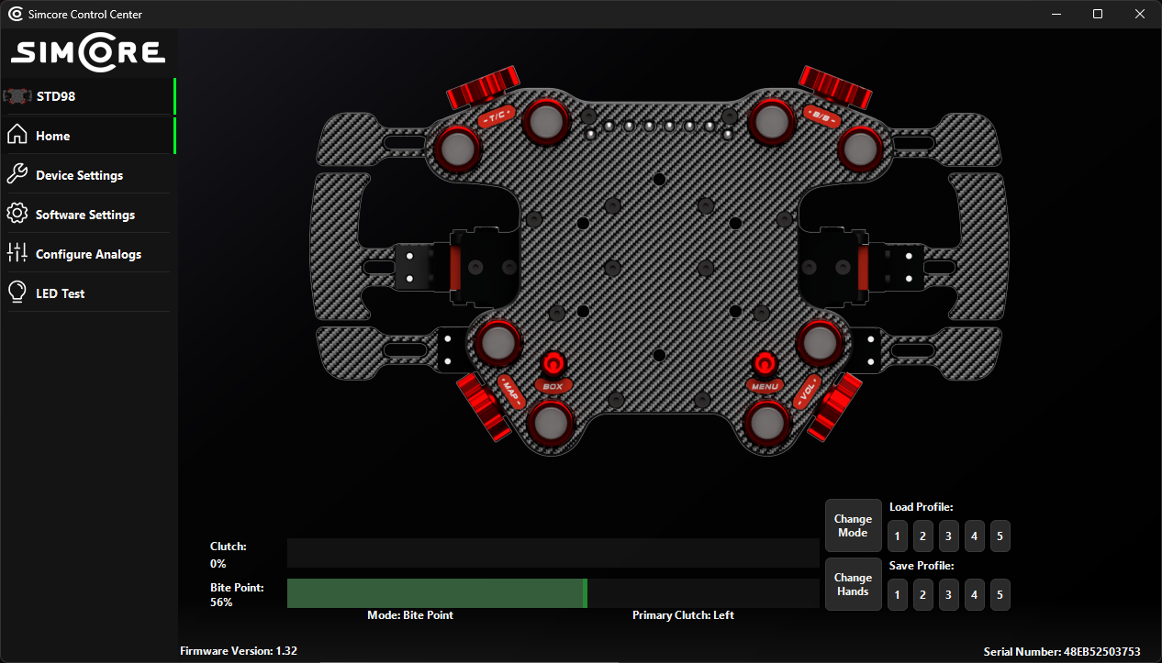Image resolution: width=1162 pixels, height=663 pixels.
Task: Click the Serial Number 48EB52503753 text
Action: tap(1062, 652)
